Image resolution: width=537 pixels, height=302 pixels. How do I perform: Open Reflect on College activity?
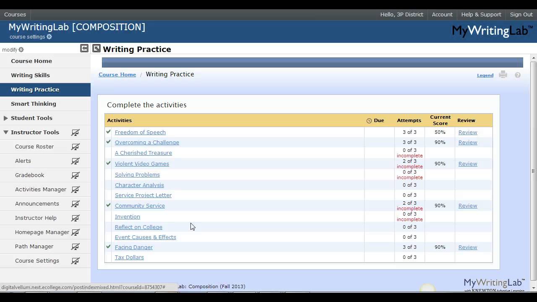[138, 227]
